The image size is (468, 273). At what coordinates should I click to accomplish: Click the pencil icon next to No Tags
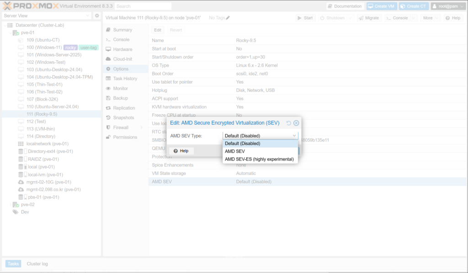[228, 18]
